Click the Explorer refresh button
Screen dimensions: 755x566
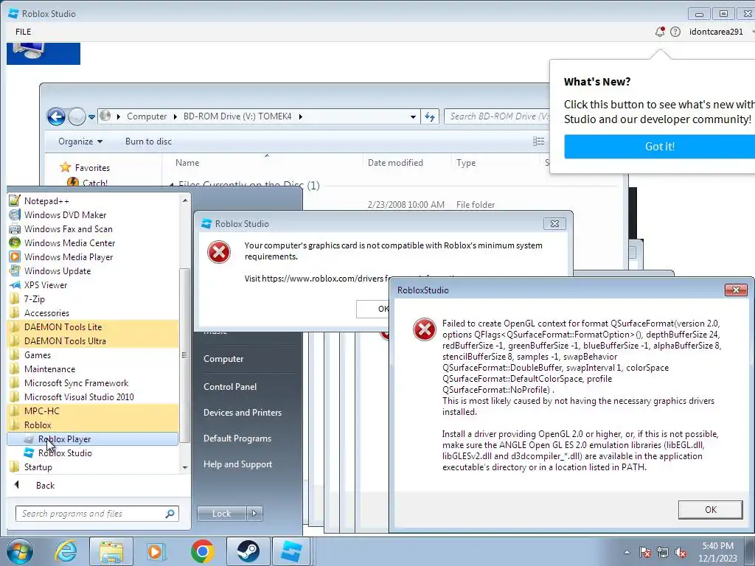(430, 116)
